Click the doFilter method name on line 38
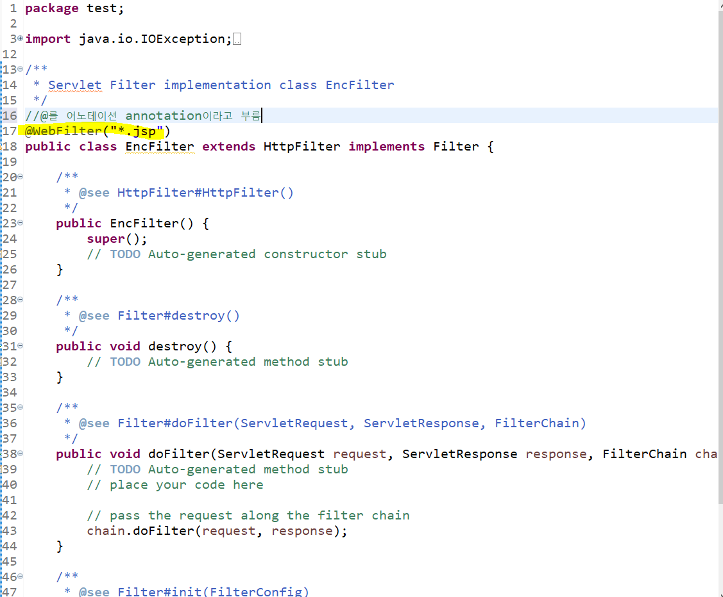Viewport: 723px width, 597px height. pyautogui.click(x=179, y=454)
